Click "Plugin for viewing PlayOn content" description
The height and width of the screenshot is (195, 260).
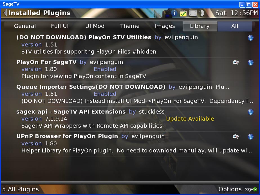coord(84,76)
